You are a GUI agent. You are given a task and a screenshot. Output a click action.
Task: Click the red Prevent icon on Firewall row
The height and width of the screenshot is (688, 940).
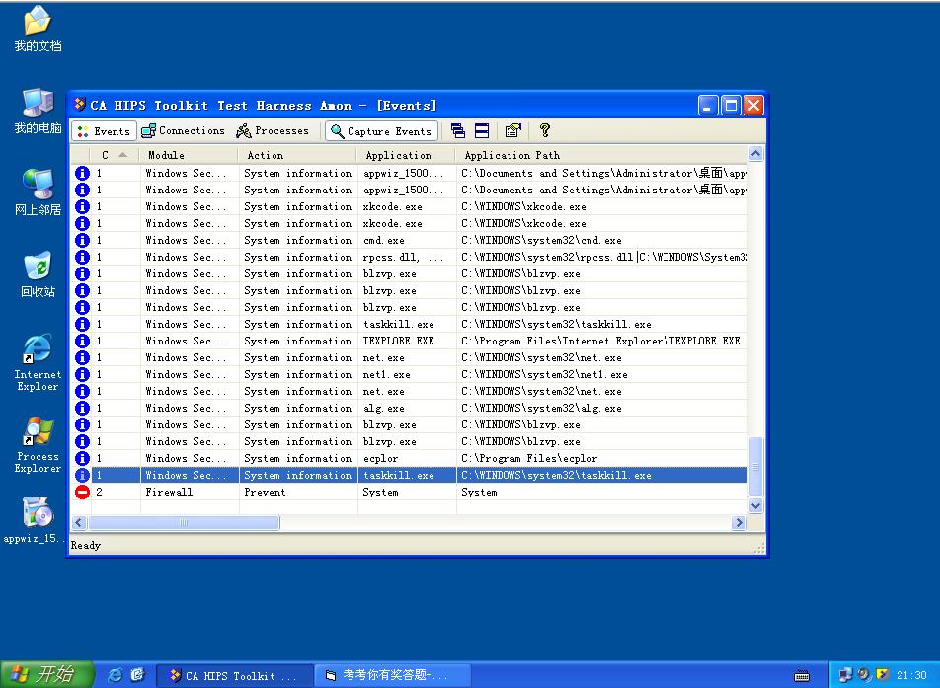point(82,492)
